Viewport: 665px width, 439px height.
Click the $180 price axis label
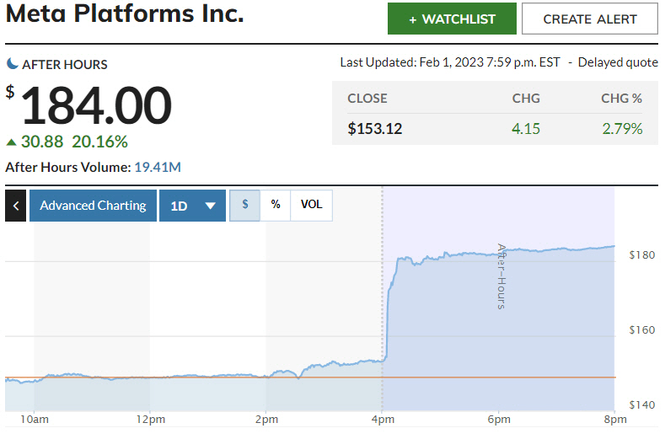641,255
